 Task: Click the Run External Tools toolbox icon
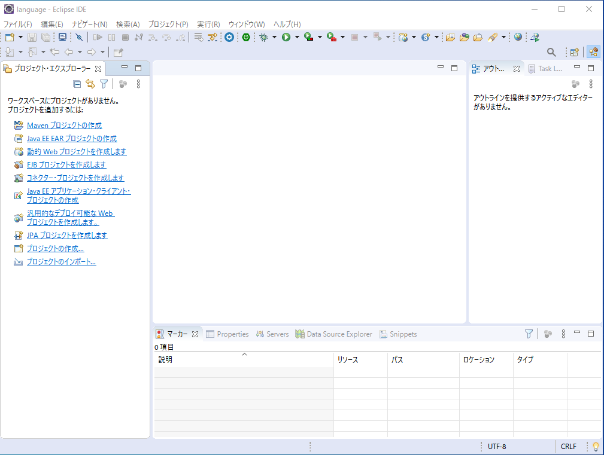pyautogui.click(x=332, y=37)
